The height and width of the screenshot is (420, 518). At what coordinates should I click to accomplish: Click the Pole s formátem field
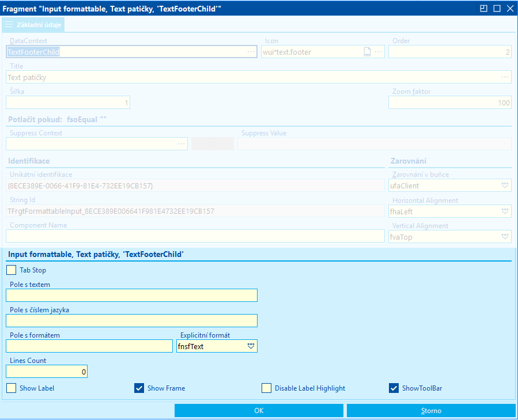click(x=89, y=346)
